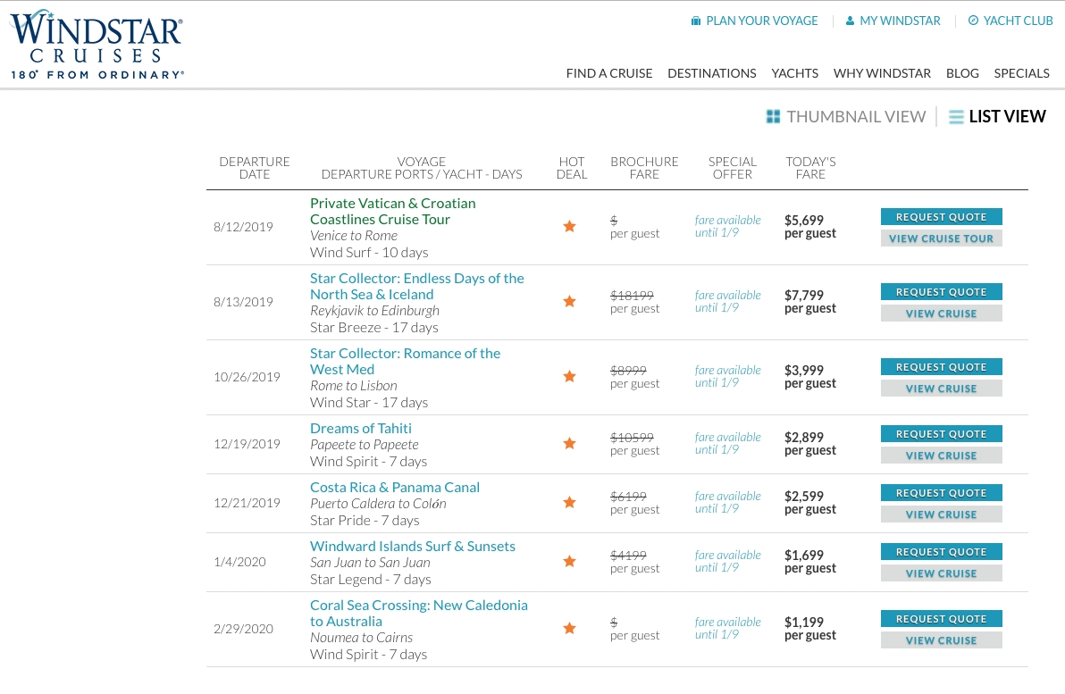Image resolution: width=1065 pixels, height=694 pixels.
Task: Select List View
Action: (x=1007, y=117)
